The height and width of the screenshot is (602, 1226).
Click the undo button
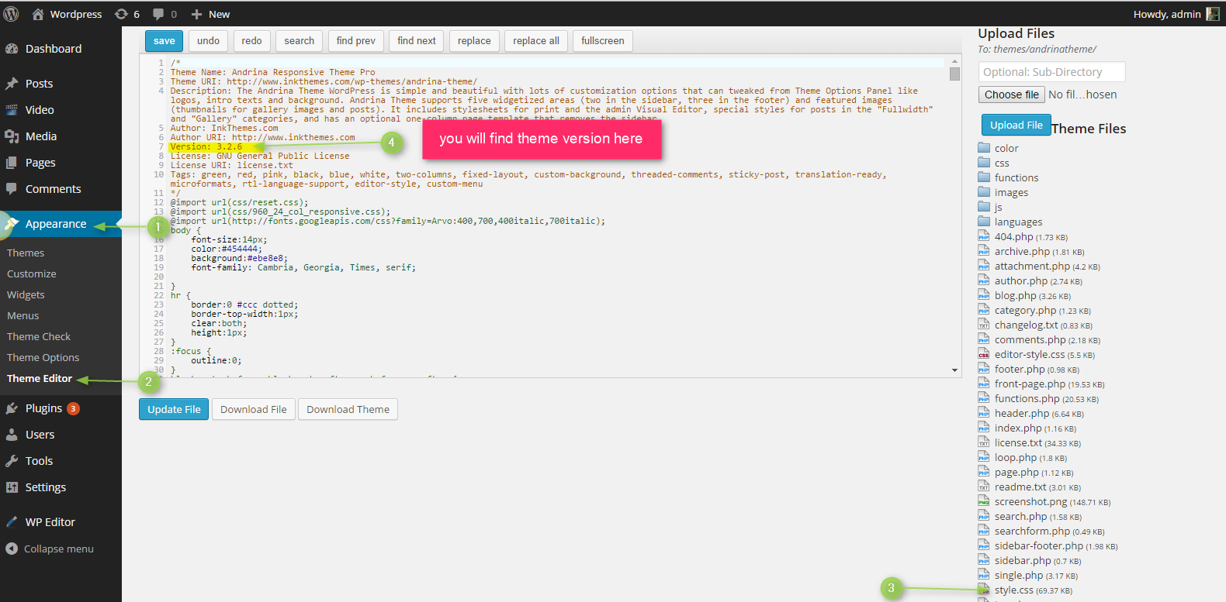(208, 41)
